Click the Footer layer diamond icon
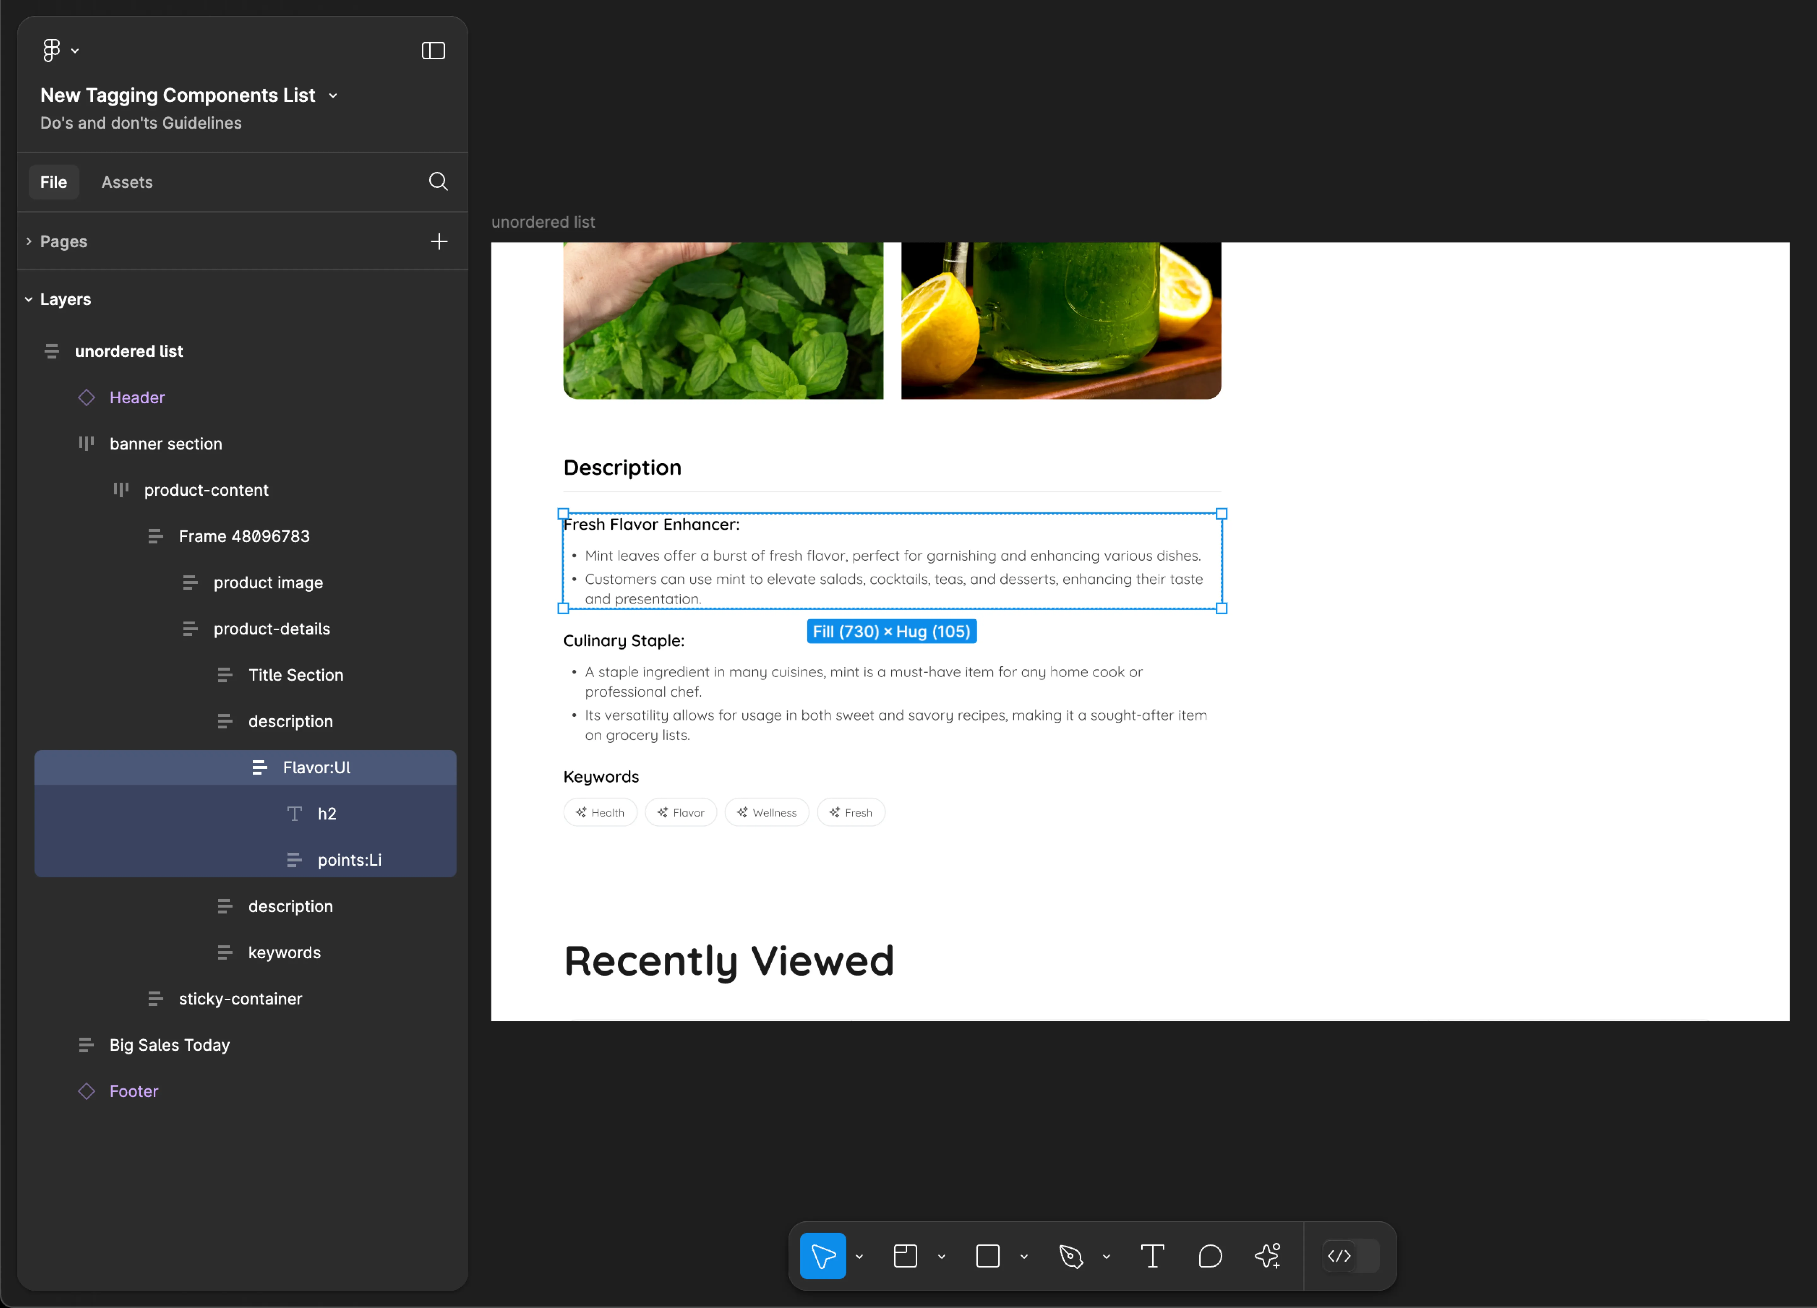Viewport: 1817px width, 1308px height. tap(86, 1091)
